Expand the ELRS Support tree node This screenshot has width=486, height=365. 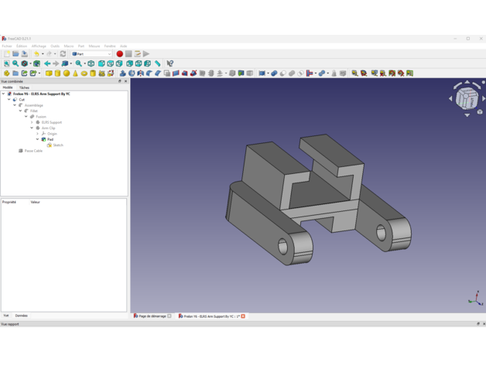pyautogui.click(x=32, y=122)
